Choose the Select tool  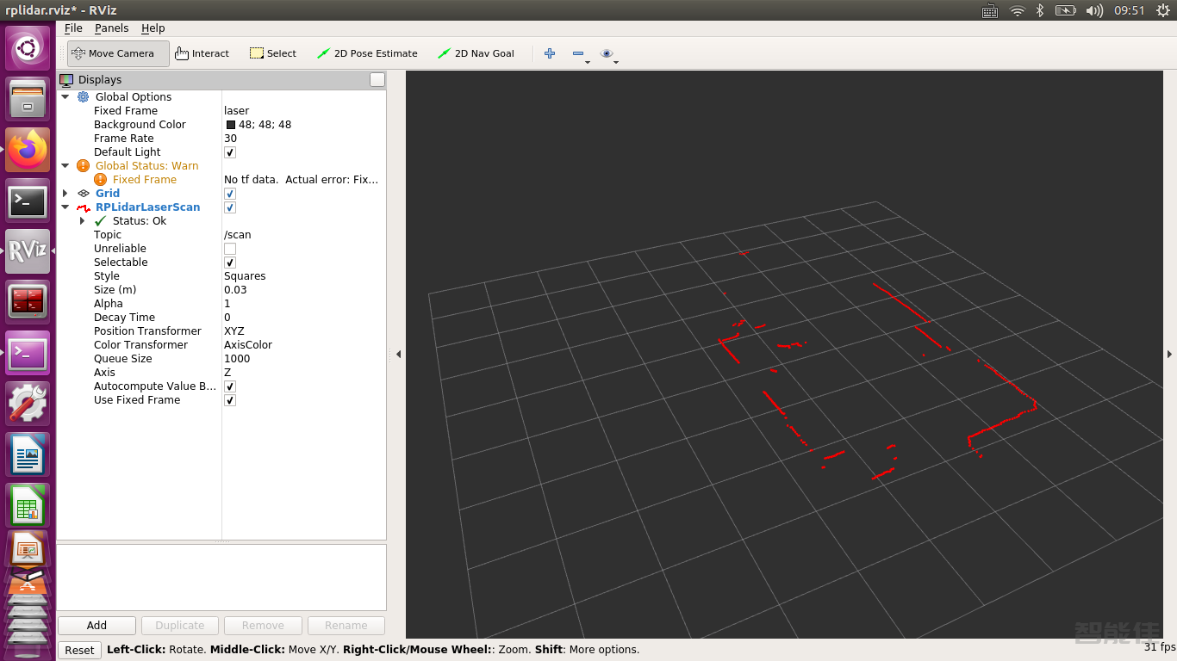[x=273, y=53]
